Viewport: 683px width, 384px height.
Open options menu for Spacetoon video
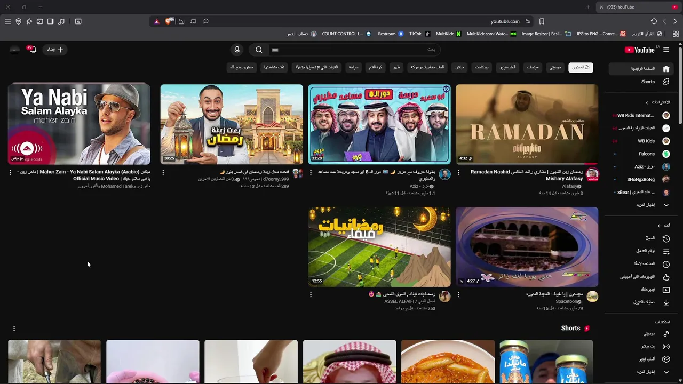(458, 294)
